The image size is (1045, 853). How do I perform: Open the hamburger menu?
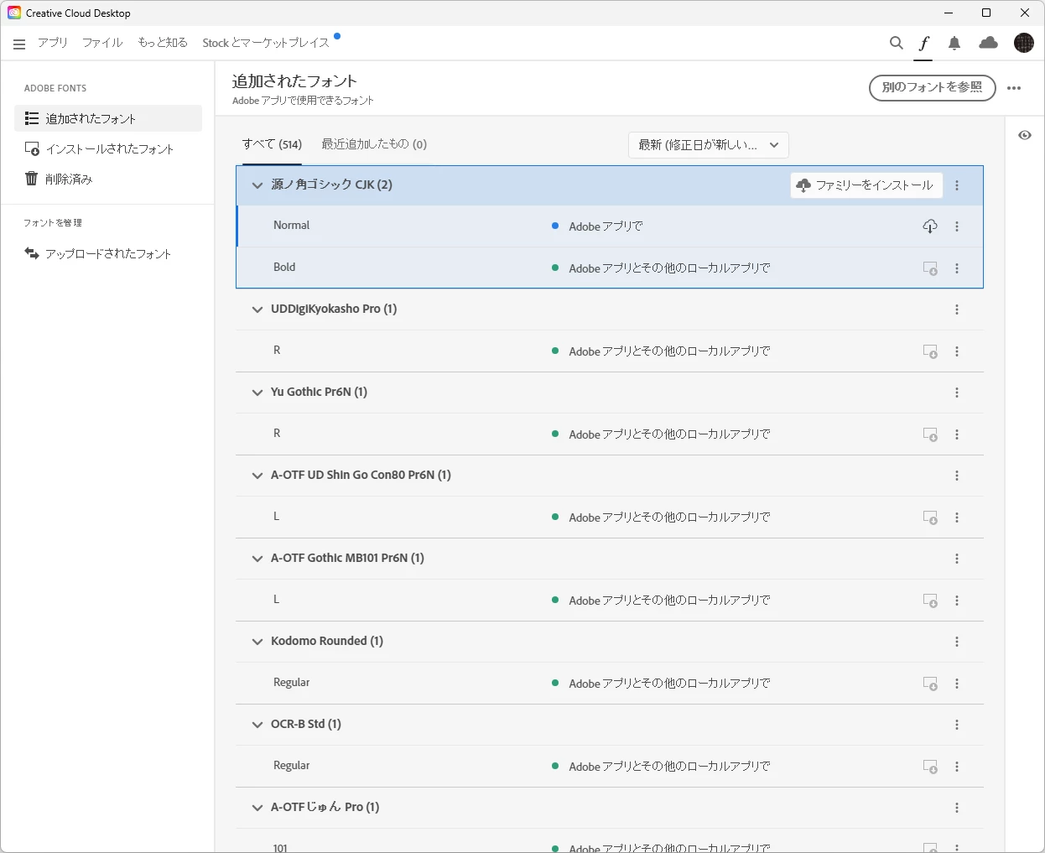pos(19,44)
